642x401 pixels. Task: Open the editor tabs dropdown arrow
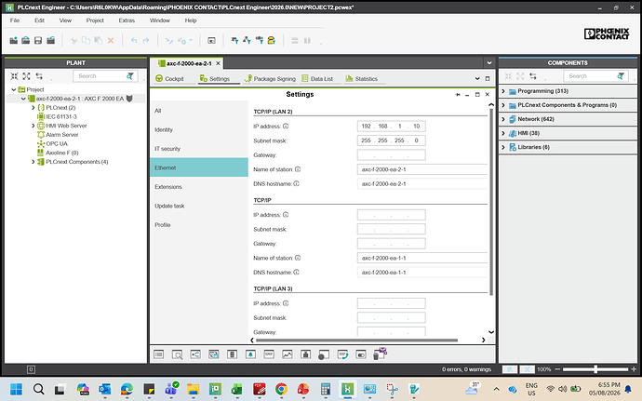click(x=489, y=63)
